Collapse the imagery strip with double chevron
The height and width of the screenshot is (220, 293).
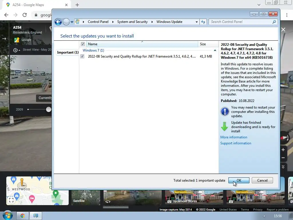pyautogui.click(x=283, y=166)
